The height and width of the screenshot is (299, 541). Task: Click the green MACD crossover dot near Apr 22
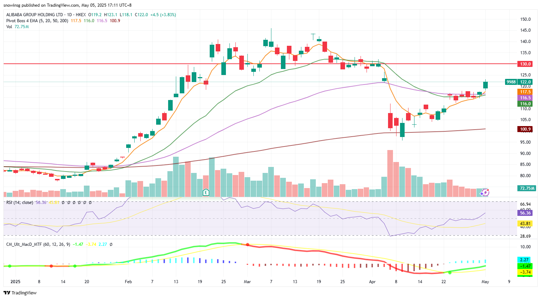point(450,273)
